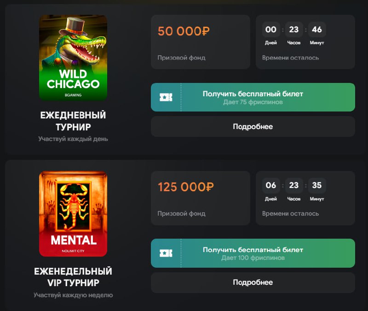Click the daily tournament days counter 00
The image size is (368, 311).
[x=271, y=30]
